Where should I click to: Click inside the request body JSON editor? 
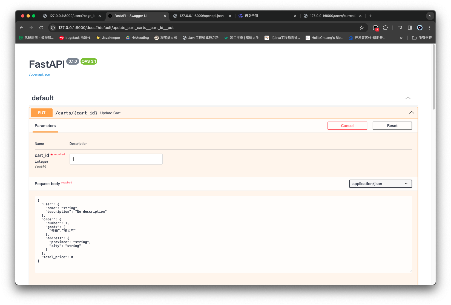click(223, 234)
